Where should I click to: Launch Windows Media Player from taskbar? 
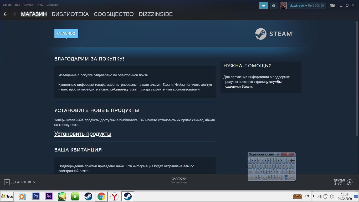tap(23, 196)
